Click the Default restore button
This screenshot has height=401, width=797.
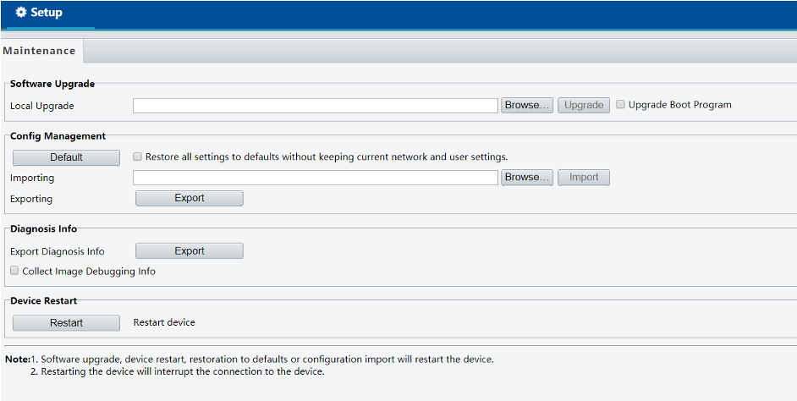point(66,157)
